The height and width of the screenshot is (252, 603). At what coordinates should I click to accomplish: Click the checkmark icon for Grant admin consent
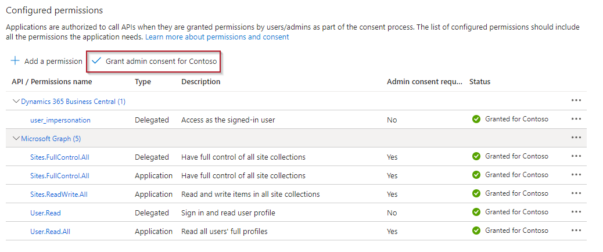pos(96,61)
